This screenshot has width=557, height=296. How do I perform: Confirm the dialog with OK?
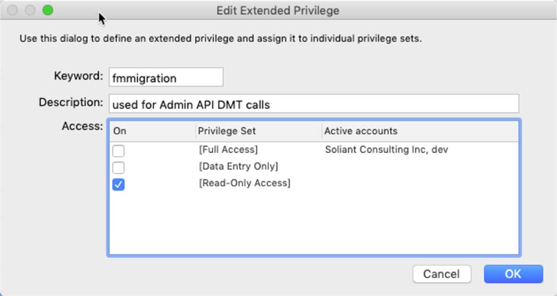(x=513, y=274)
